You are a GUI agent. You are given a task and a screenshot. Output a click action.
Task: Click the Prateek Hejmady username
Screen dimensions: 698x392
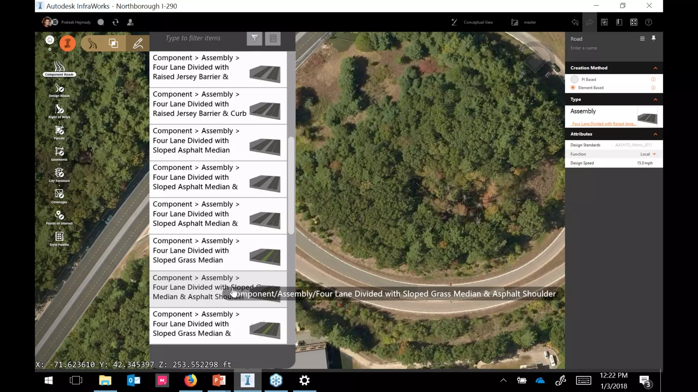pos(76,22)
